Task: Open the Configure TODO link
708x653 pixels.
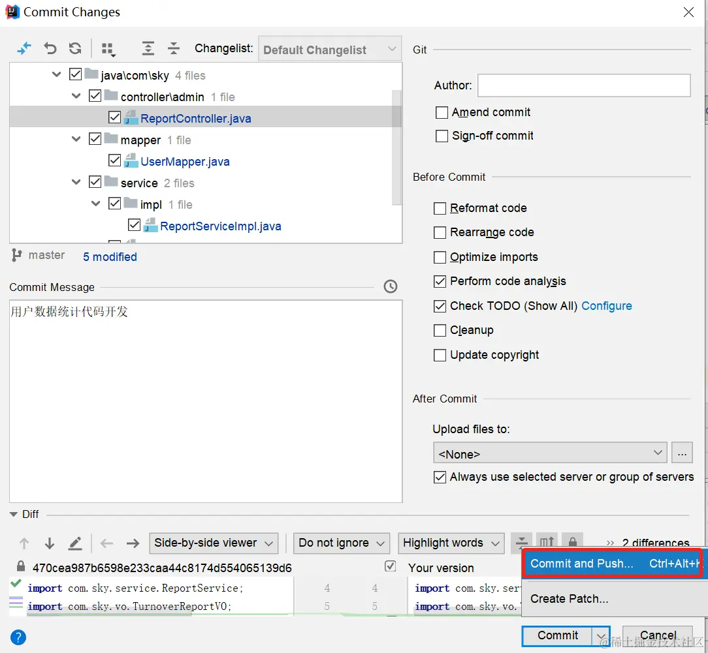Action: click(x=606, y=306)
